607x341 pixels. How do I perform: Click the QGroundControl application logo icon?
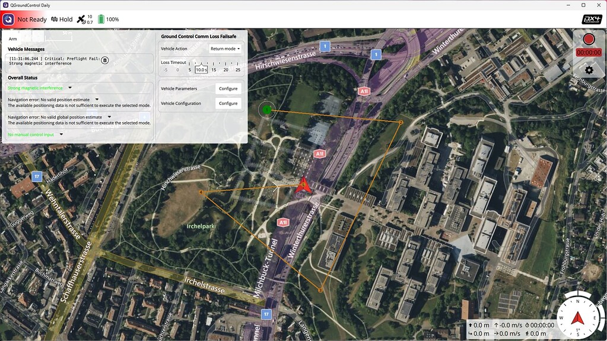point(8,19)
